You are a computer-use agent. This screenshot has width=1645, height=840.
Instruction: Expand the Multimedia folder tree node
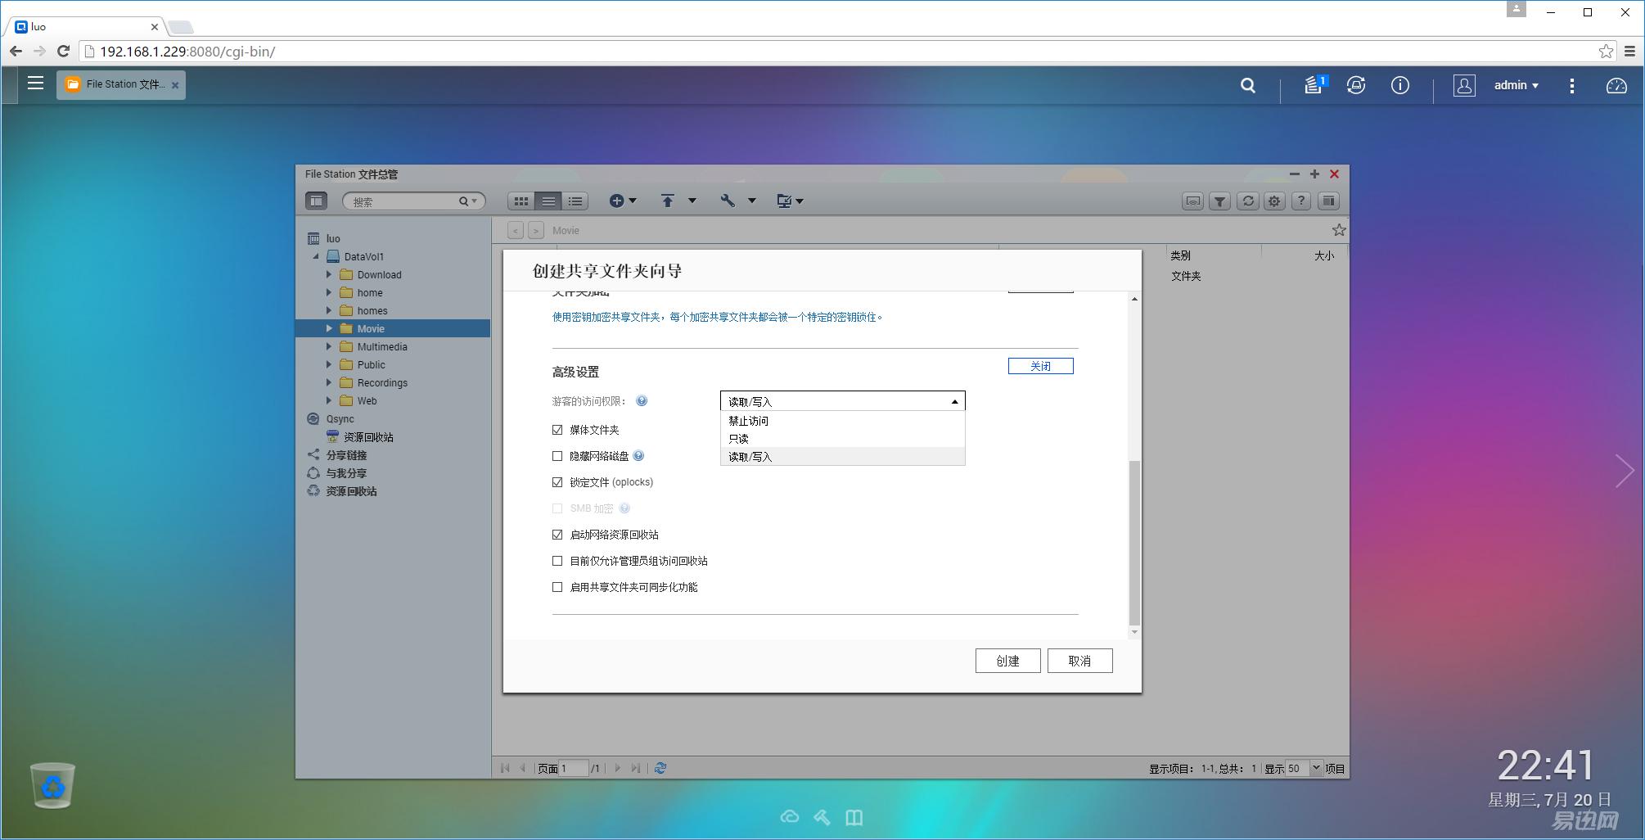pos(329,346)
